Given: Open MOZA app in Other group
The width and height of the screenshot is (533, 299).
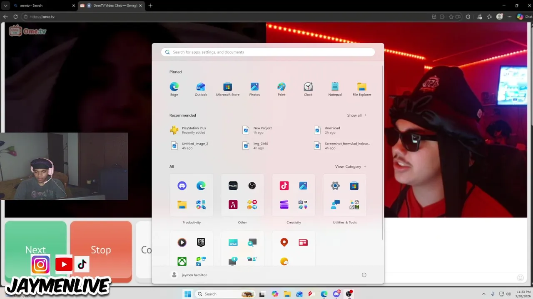Looking at the screenshot, I should (x=233, y=186).
